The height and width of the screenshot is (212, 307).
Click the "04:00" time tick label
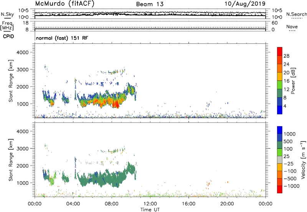coord(73,204)
